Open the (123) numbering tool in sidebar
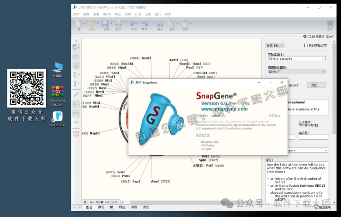This screenshot has height=217, width=341. click(76, 112)
